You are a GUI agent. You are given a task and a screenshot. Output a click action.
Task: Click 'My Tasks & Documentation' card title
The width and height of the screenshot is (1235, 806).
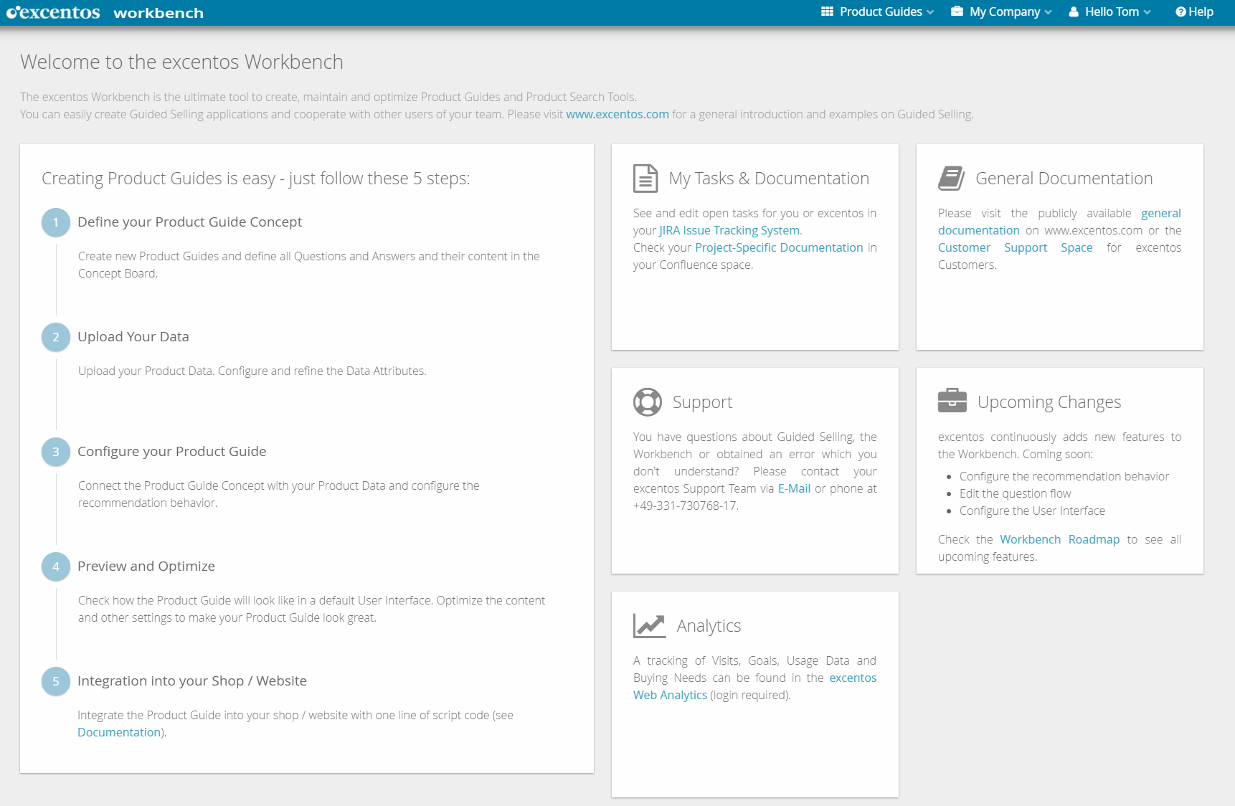point(769,179)
